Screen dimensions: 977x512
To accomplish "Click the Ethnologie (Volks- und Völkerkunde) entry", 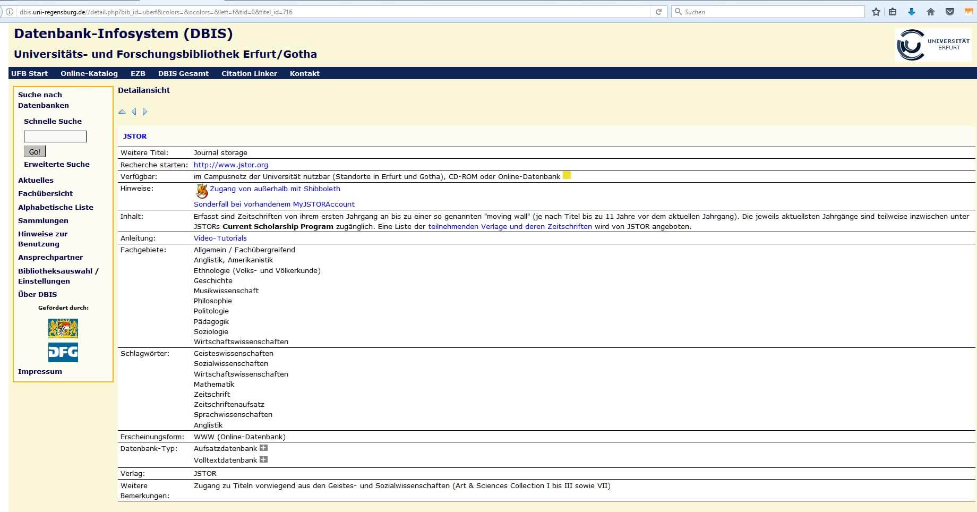I will click(257, 270).
